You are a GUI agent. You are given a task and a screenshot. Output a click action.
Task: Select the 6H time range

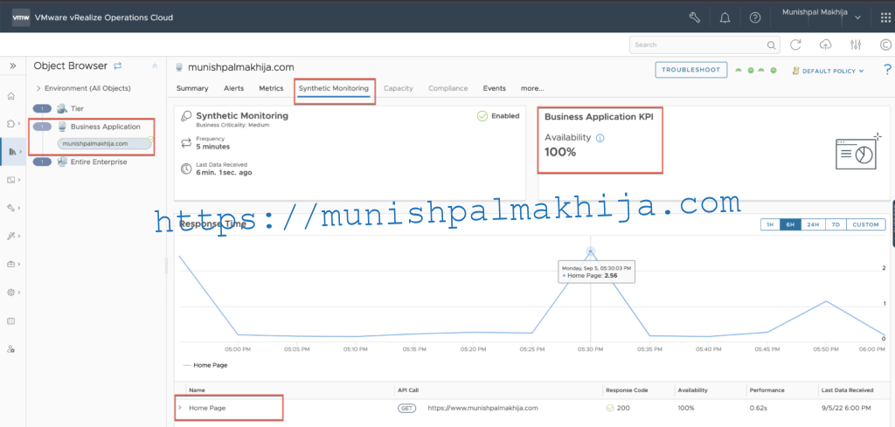[790, 224]
